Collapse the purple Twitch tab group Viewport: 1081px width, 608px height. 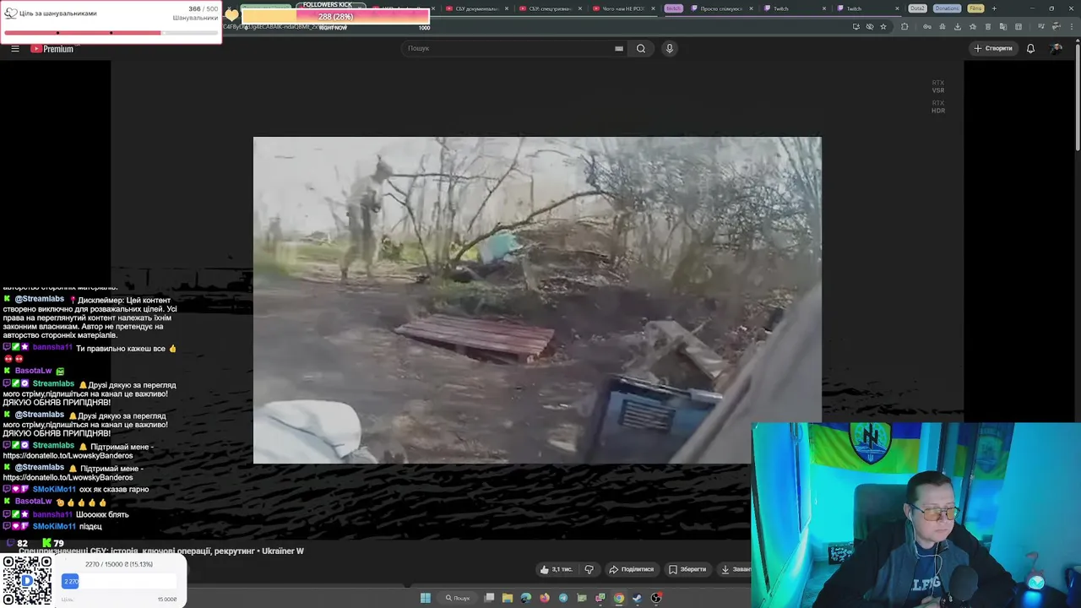tap(673, 8)
